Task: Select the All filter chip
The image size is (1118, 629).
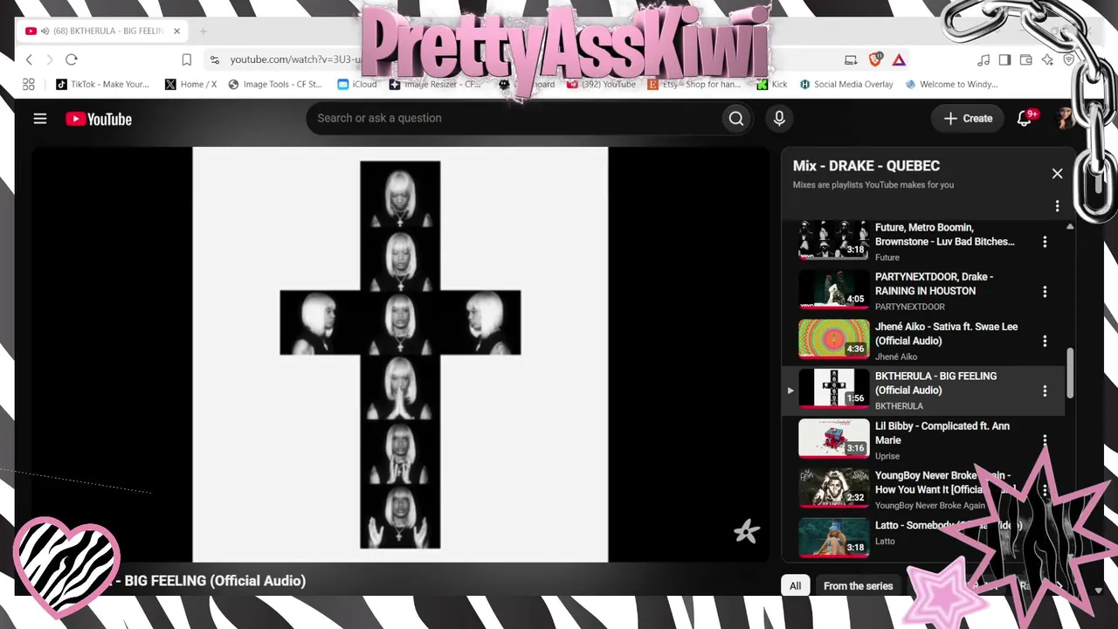Action: click(x=795, y=586)
